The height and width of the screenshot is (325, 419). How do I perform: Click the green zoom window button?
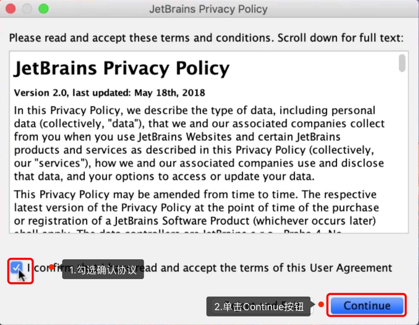(43, 8)
